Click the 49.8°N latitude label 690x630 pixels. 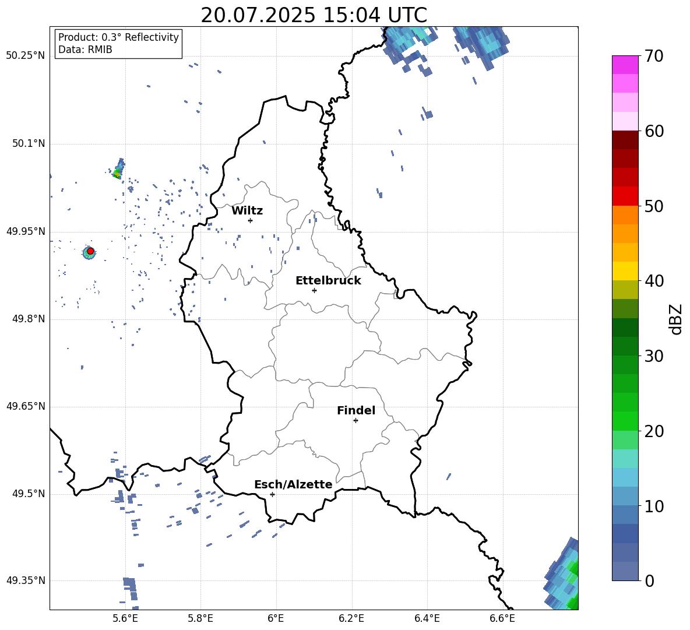29,319
